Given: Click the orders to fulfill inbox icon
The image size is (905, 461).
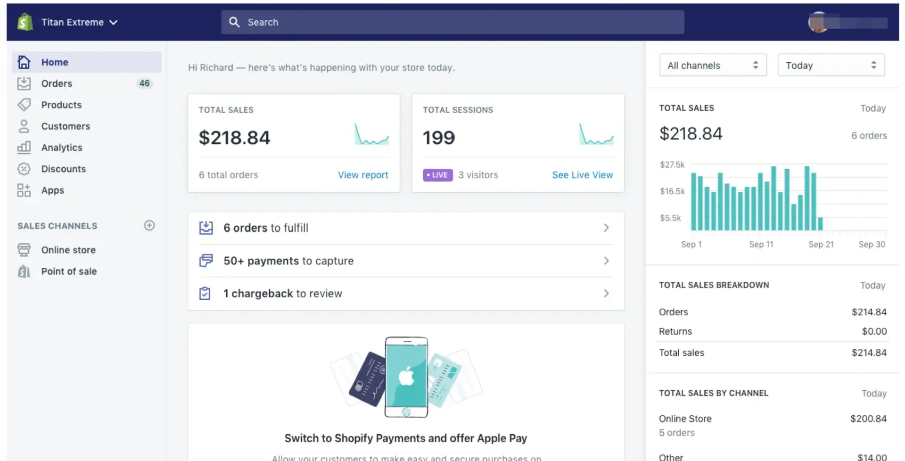Looking at the screenshot, I should (x=206, y=228).
